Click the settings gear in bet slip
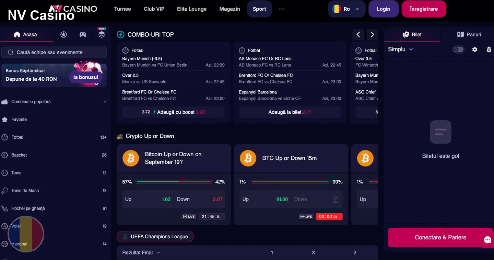 click(475, 49)
